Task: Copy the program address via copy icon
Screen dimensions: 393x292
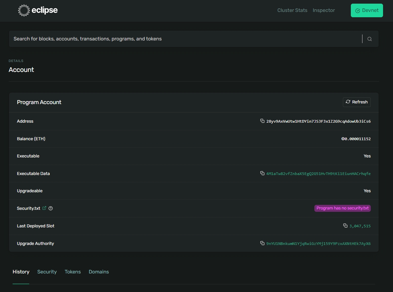Action: [262, 121]
